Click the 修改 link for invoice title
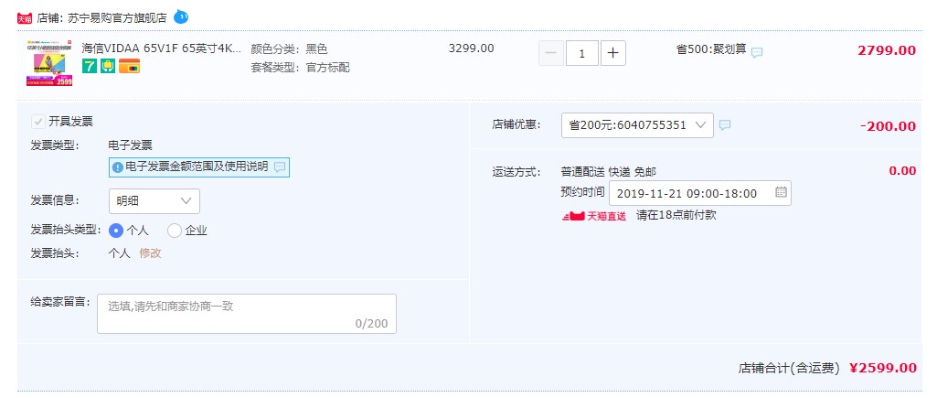The height and width of the screenshot is (398, 937). click(x=151, y=253)
